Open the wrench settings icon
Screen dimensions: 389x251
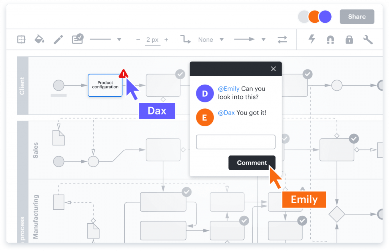click(368, 39)
